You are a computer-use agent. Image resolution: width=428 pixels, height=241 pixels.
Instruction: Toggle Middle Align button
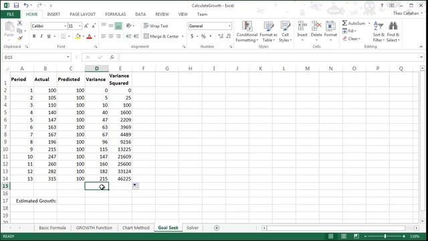click(111, 25)
